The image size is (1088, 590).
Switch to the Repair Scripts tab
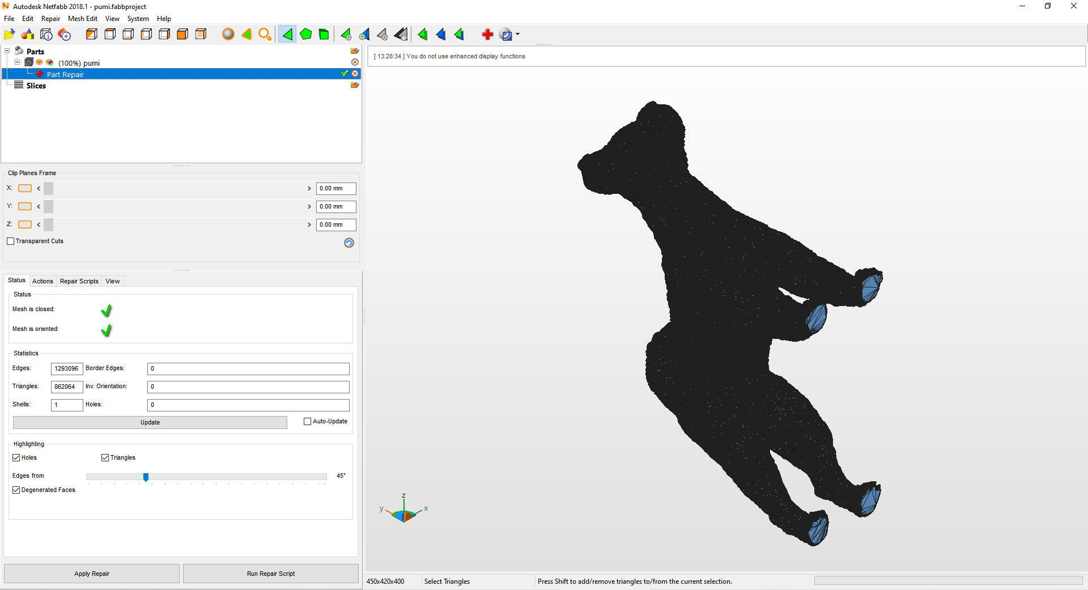(x=79, y=281)
